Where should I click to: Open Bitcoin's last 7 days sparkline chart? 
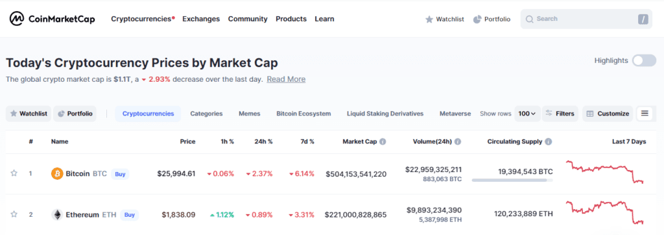coord(605,172)
